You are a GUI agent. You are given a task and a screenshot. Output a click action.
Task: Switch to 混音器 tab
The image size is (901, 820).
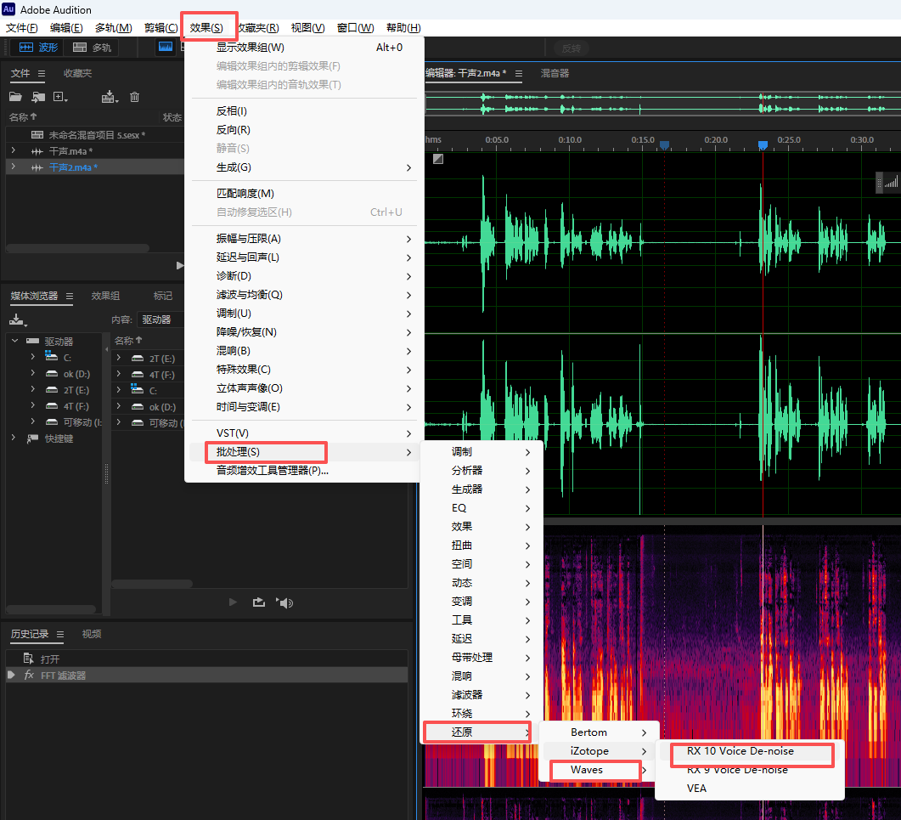(x=555, y=73)
